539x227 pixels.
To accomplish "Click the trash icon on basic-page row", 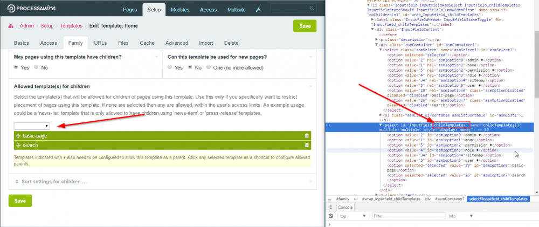I will click(307, 136).
